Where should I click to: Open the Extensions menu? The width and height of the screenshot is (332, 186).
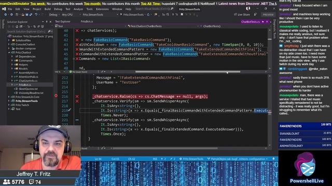click(x=102, y=9)
